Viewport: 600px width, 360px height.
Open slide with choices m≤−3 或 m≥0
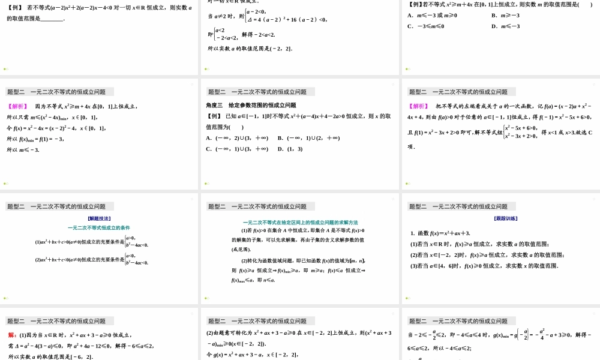pyautogui.click(x=501, y=37)
